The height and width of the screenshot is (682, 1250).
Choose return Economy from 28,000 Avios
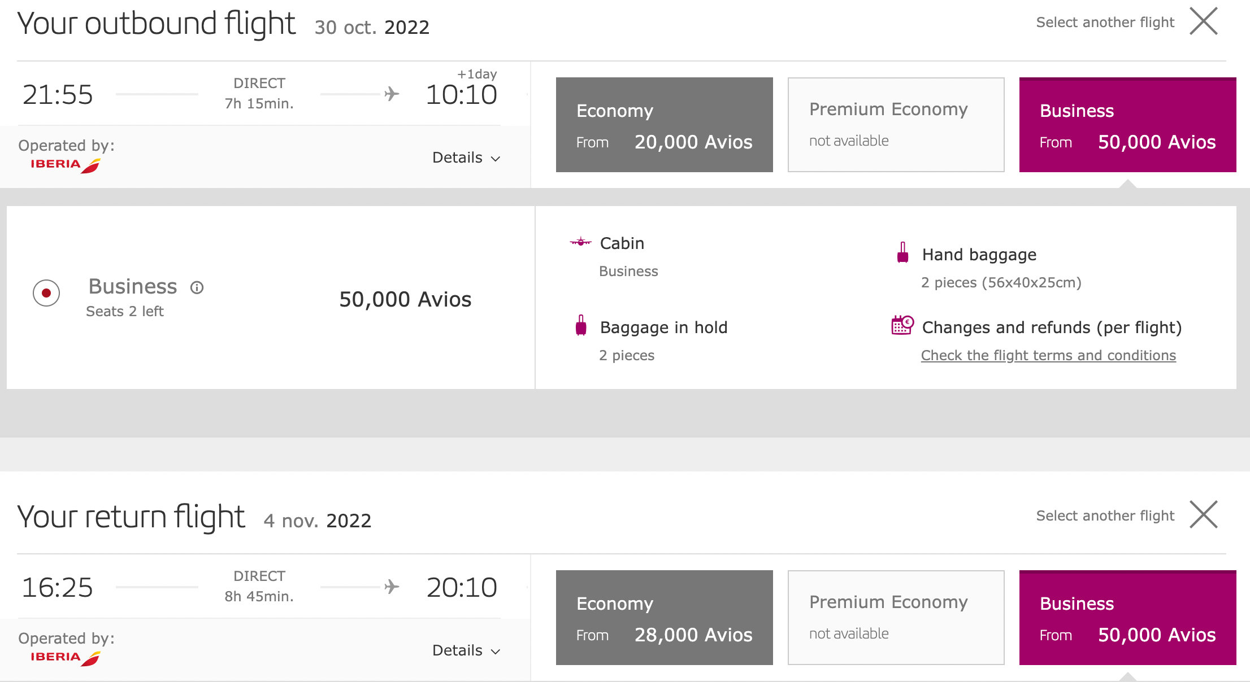[x=665, y=618]
